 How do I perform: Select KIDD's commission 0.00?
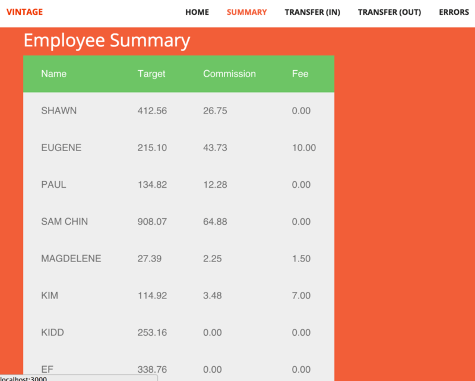(213, 333)
